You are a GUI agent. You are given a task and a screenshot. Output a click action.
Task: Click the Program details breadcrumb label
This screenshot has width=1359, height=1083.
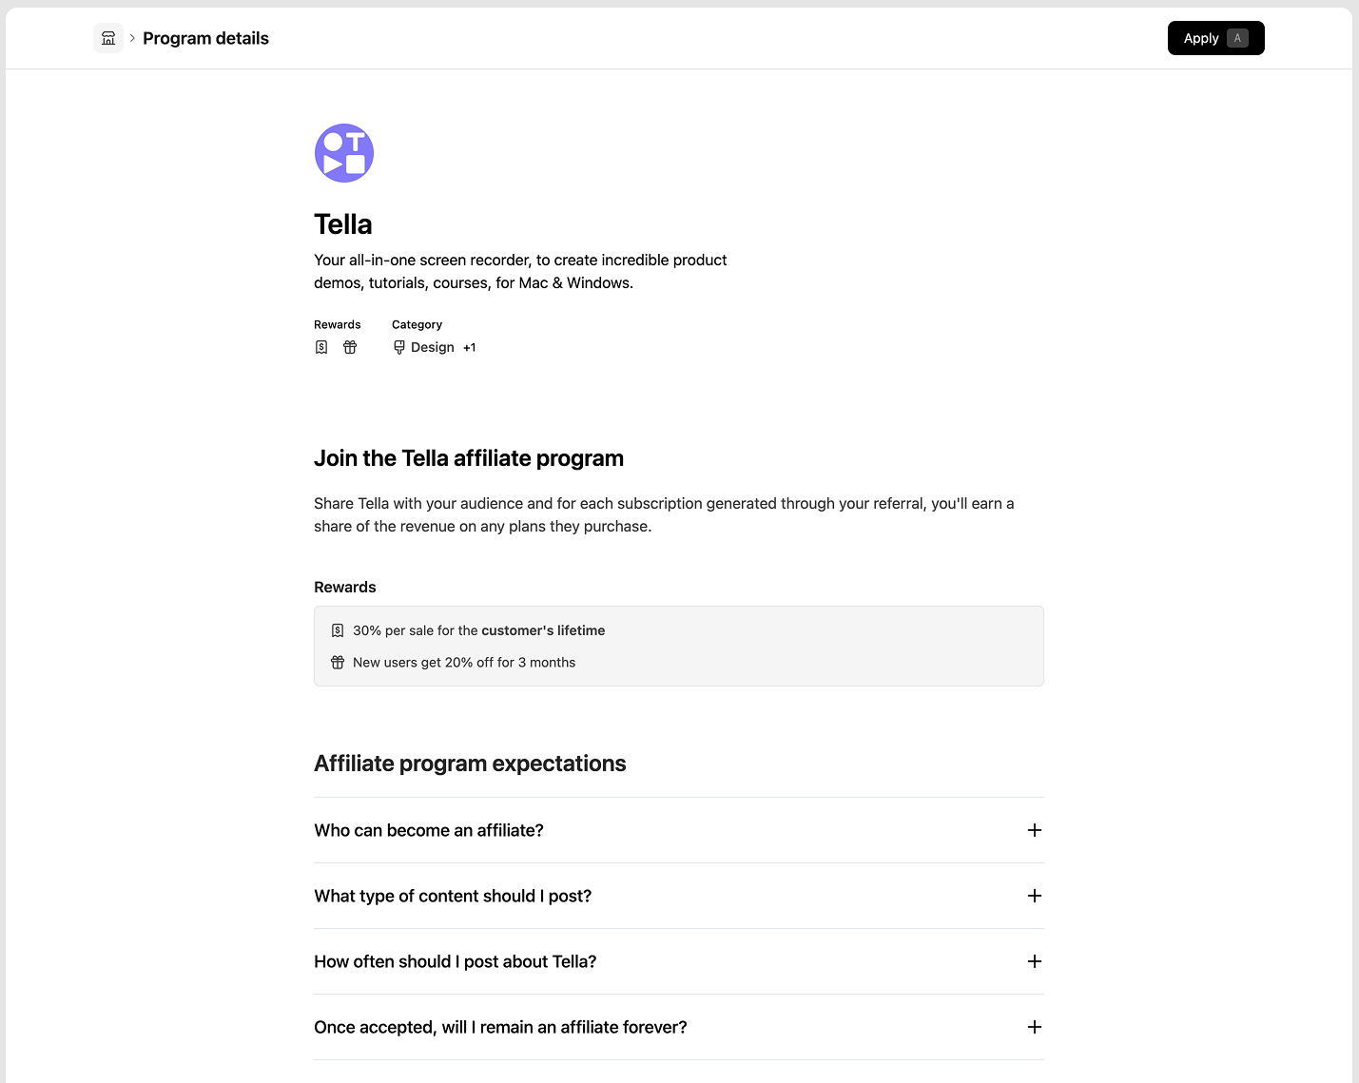(205, 38)
